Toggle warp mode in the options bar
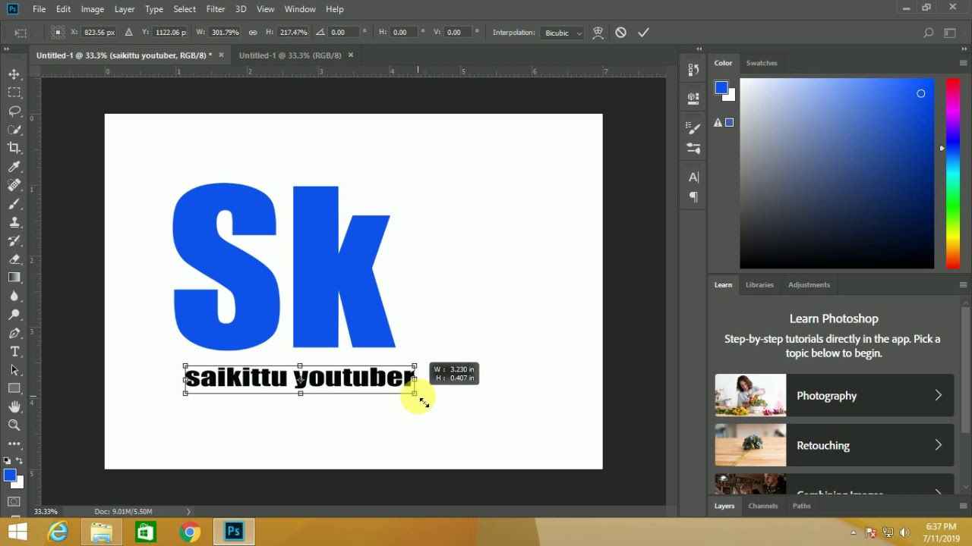This screenshot has width=972, height=546. point(598,33)
